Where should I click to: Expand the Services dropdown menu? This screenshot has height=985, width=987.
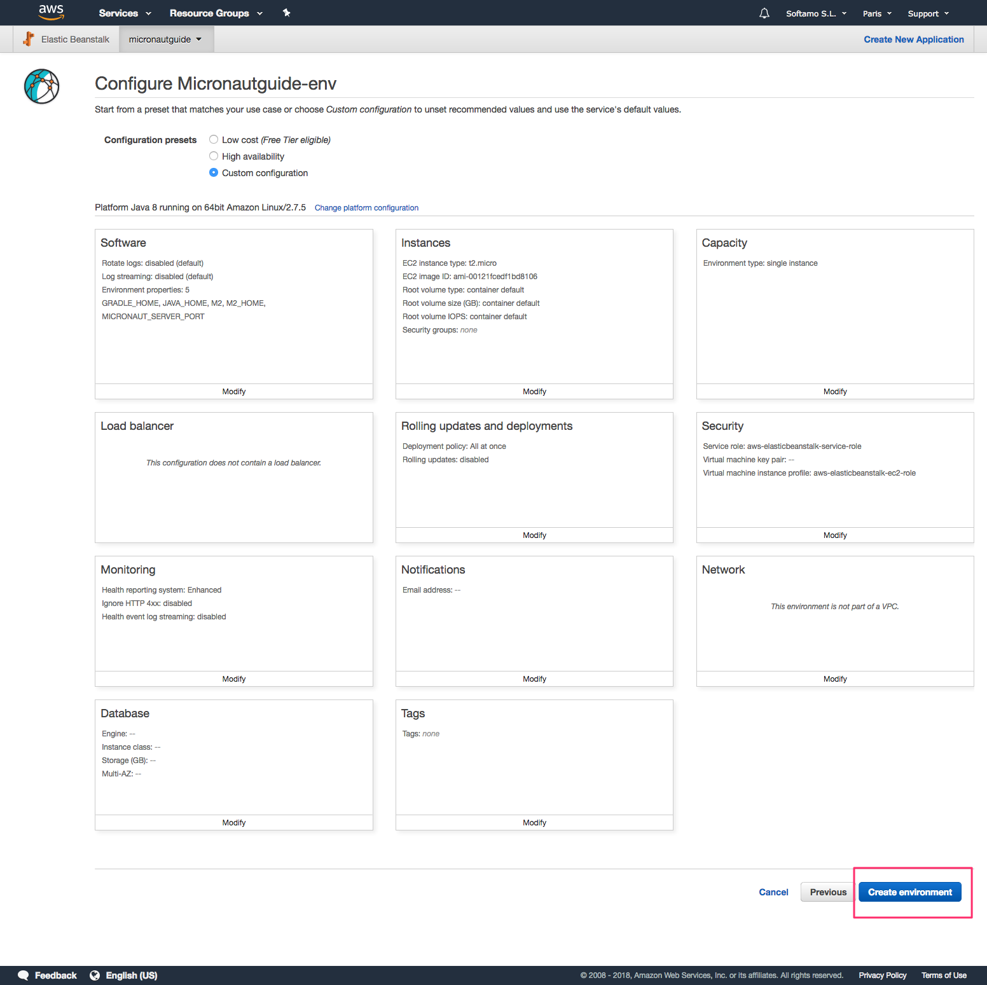point(125,13)
